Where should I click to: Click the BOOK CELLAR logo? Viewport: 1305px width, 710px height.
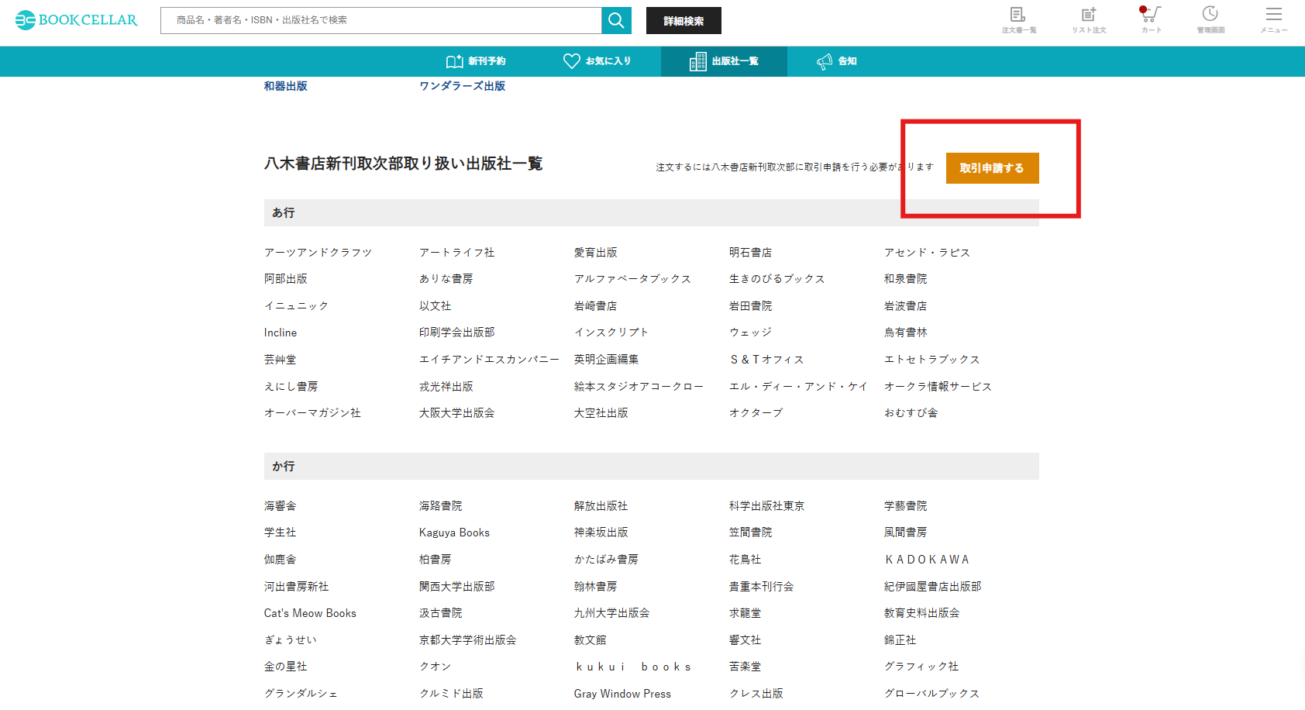pos(75,21)
